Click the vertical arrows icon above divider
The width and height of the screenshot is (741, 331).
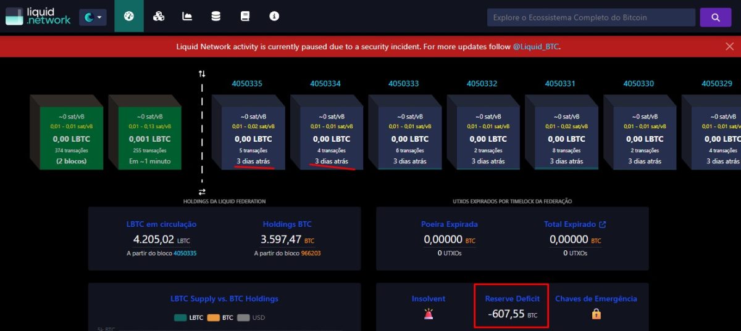point(202,74)
